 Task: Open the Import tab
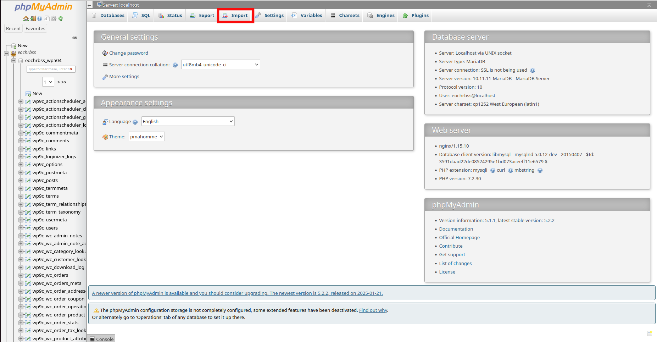(235, 16)
